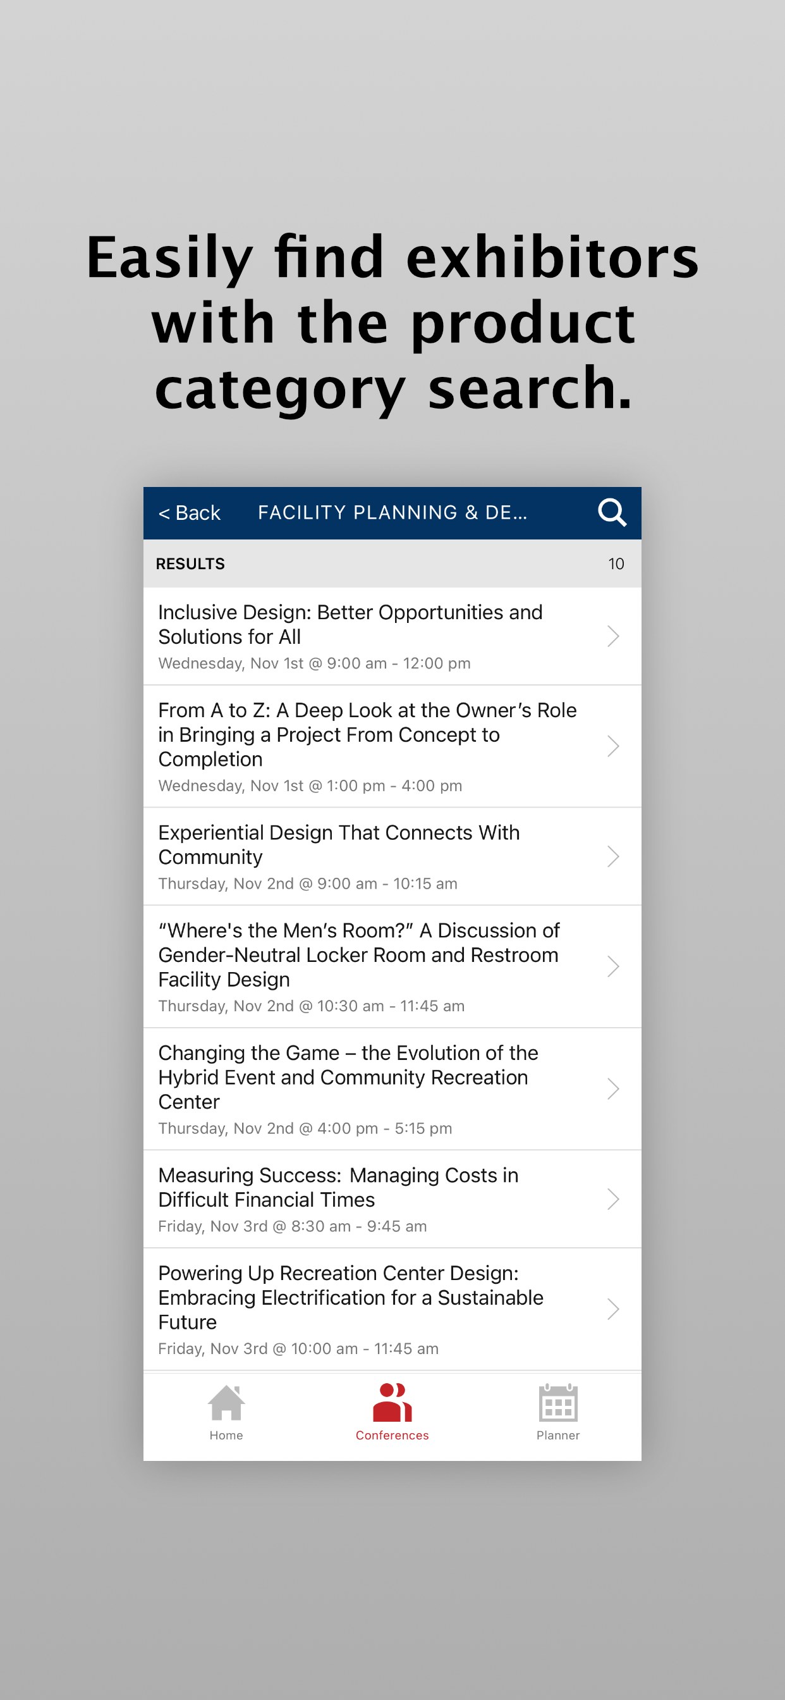Image resolution: width=785 pixels, height=1700 pixels.
Task: Expand chevron for Inclusive Design session
Action: (x=613, y=636)
